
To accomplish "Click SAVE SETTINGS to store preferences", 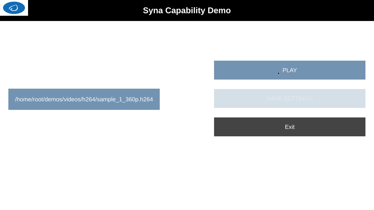I will (x=289, y=99).
